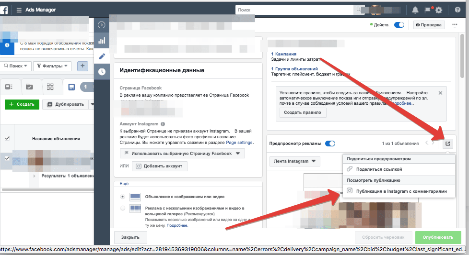Open Подробнее link under carousel option
The height and width of the screenshot is (255, 469).
pyautogui.click(x=177, y=225)
